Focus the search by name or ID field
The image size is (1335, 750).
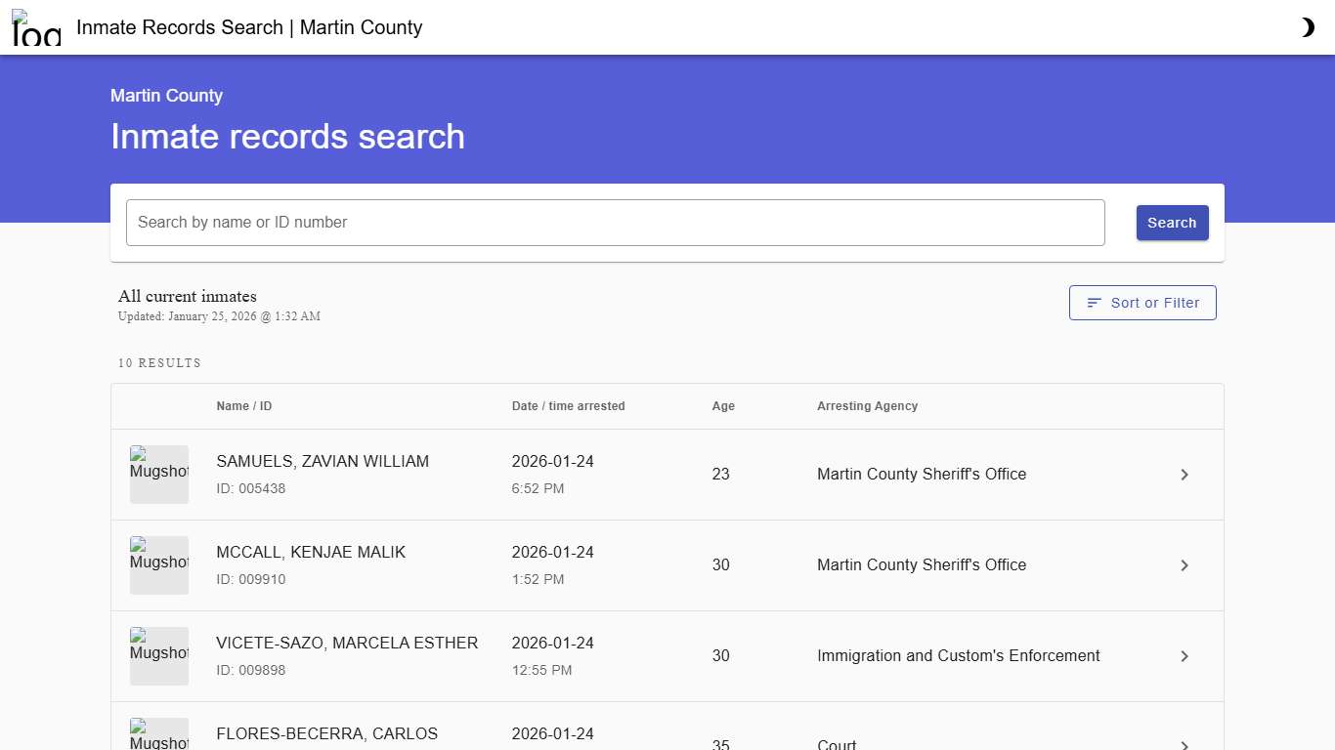[615, 223]
